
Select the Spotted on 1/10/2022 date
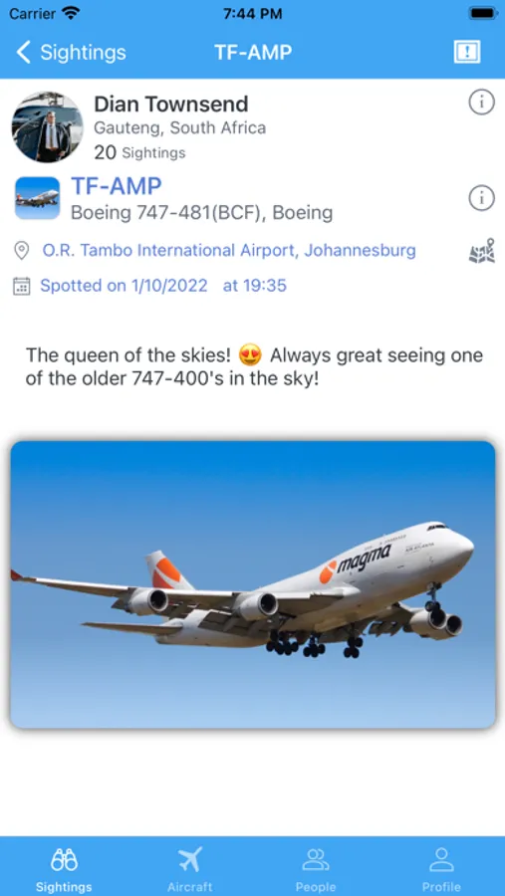click(124, 286)
